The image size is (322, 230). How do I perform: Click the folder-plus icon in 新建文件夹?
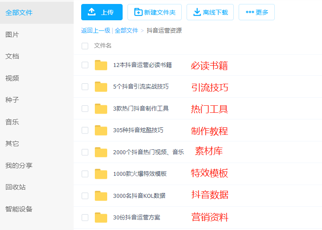coord(138,12)
